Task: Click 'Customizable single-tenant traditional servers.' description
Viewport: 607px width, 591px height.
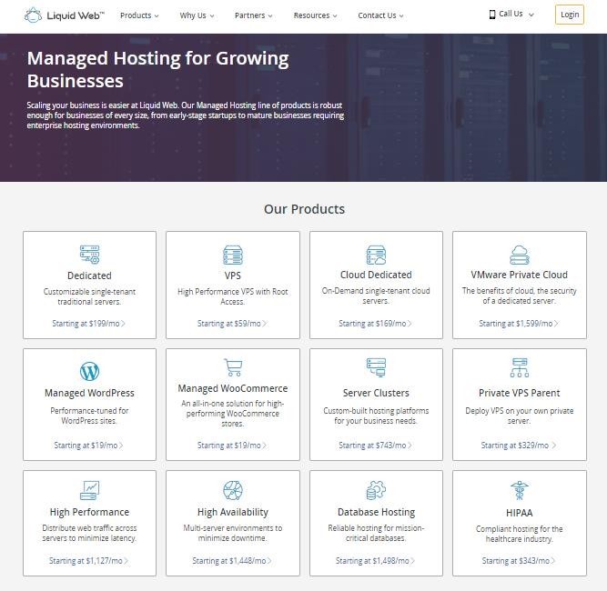Action: click(89, 296)
